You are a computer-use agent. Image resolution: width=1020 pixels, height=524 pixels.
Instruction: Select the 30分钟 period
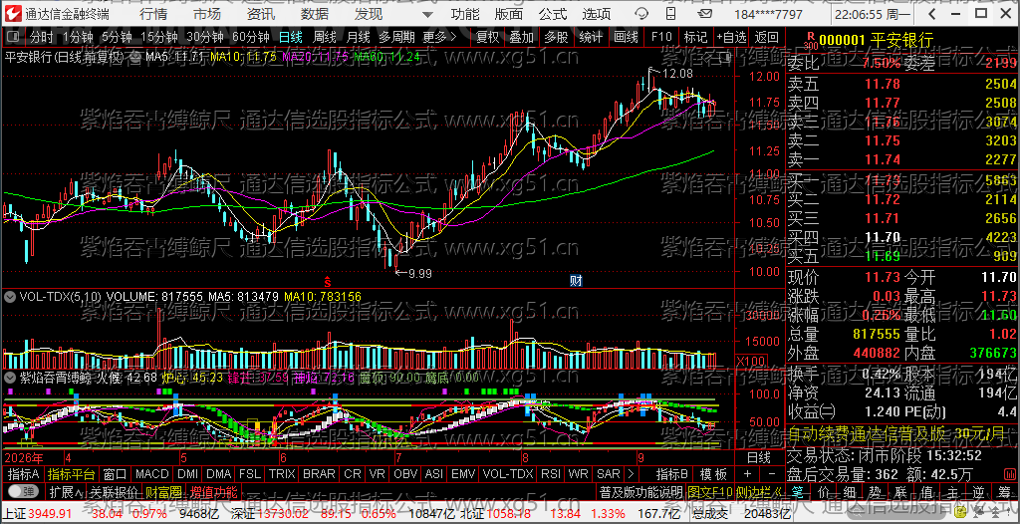point(205,37)
